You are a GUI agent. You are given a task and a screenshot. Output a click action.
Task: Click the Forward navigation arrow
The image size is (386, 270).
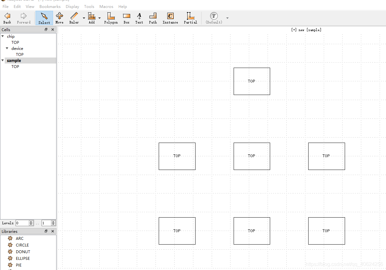pos(24,18)
